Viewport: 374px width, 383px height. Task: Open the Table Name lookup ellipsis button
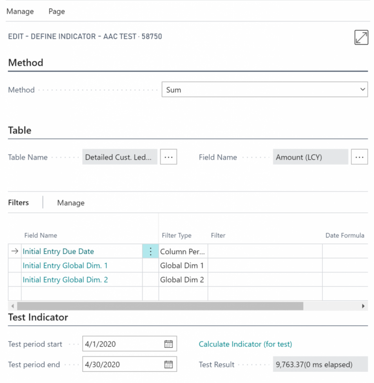click(168, 157)
